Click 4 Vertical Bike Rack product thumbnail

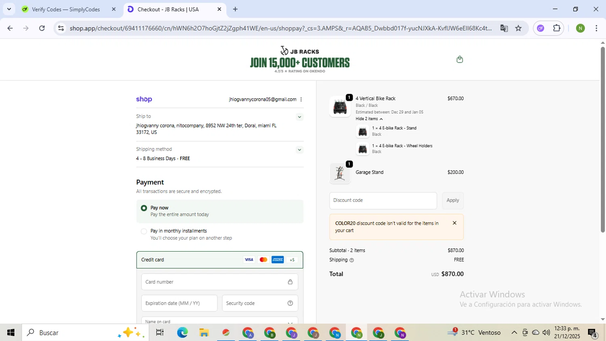(x=340, y=107)
